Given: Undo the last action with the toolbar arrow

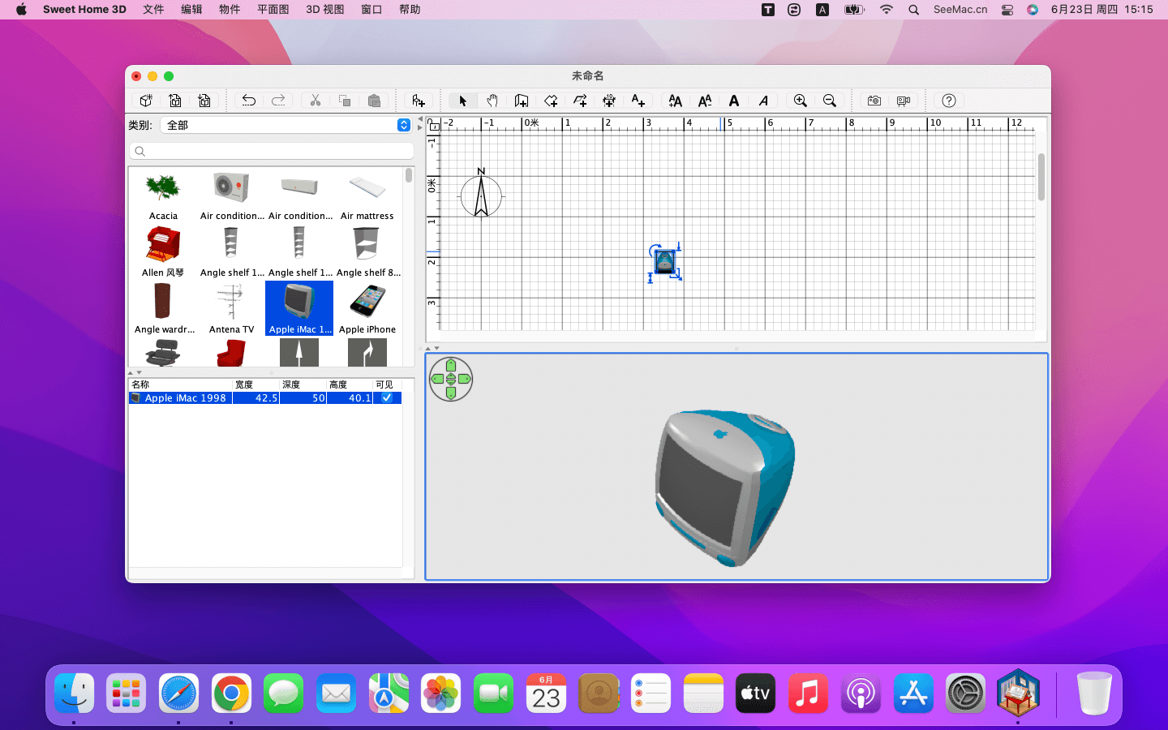Looking at the screenshot, I should (x=249, y=101).
